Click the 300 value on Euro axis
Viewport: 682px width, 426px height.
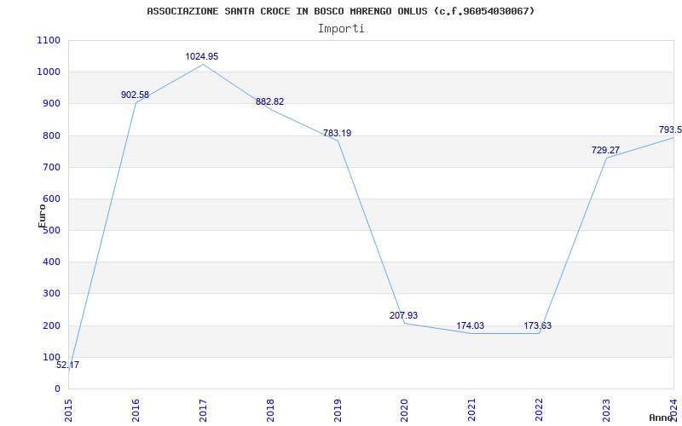coord(52,294)
